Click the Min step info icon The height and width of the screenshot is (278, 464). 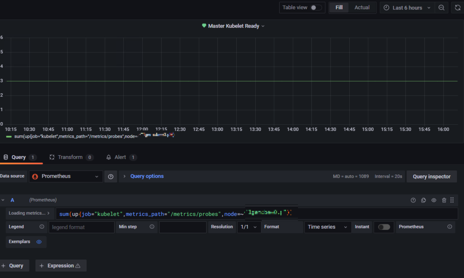(152, 227)
